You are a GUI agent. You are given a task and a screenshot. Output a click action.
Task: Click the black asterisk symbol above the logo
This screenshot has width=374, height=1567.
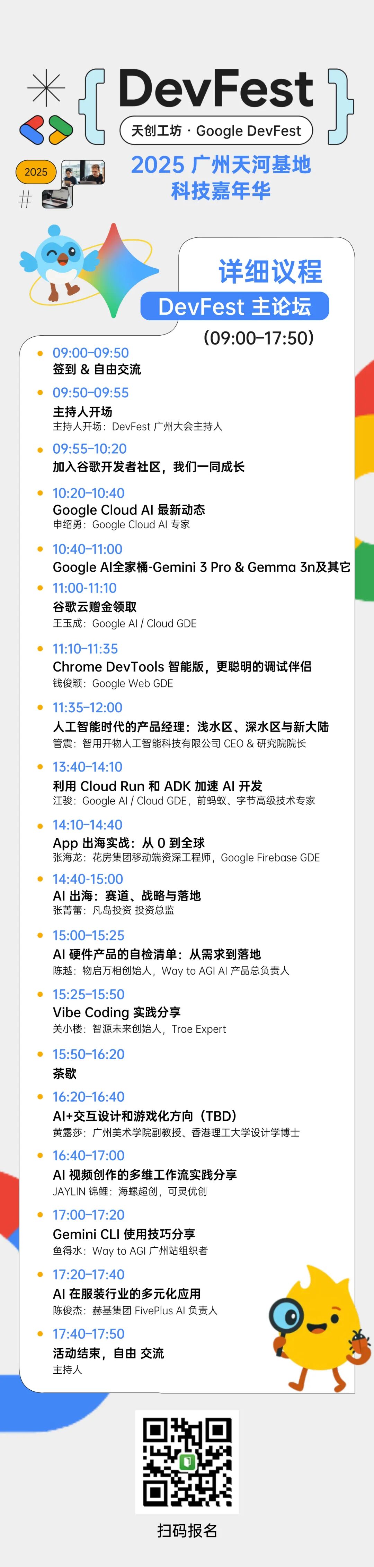click(x=46, y=88)
